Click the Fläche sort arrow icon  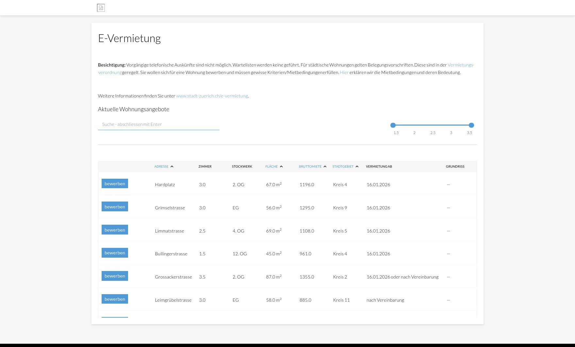281,167
